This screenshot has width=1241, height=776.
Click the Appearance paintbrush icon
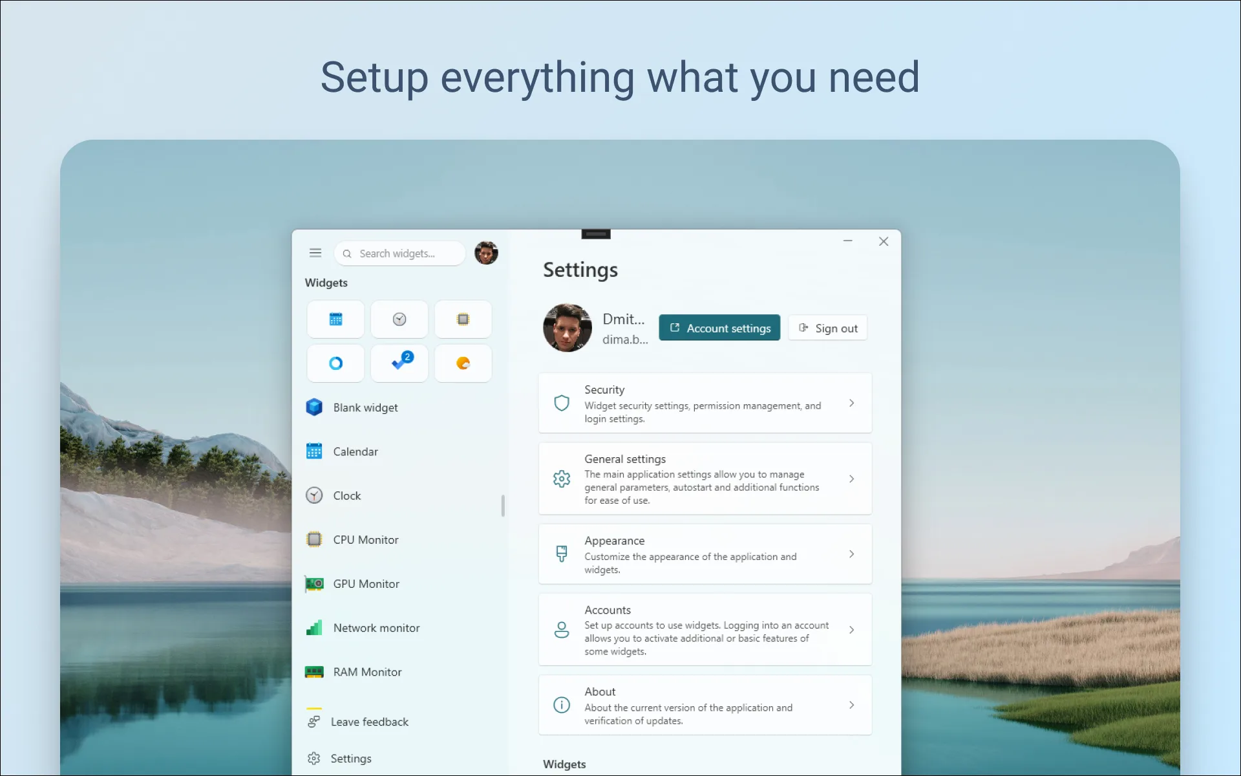click(x=562, y=554)
